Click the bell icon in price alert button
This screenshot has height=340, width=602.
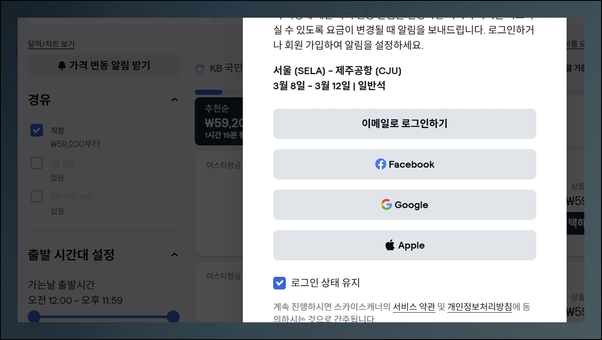coord(62,66)
